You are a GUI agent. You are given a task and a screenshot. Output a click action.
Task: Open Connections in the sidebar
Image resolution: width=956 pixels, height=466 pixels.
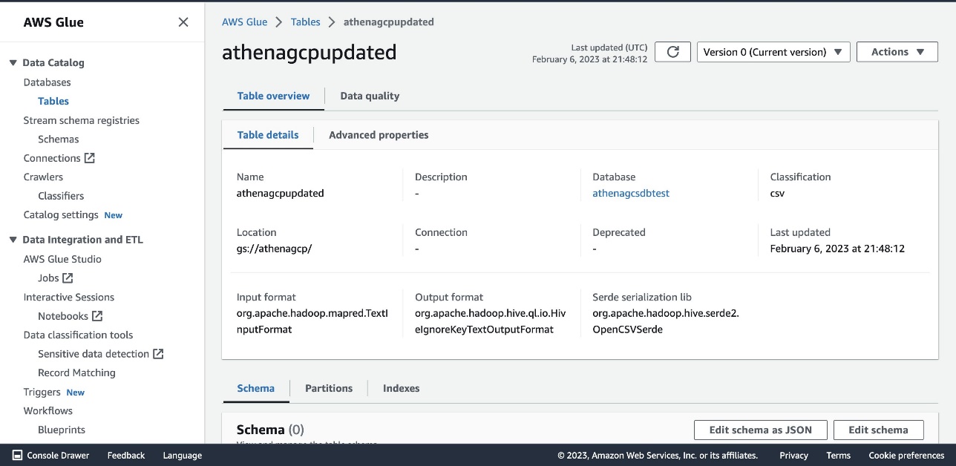[x=52, y=158]
